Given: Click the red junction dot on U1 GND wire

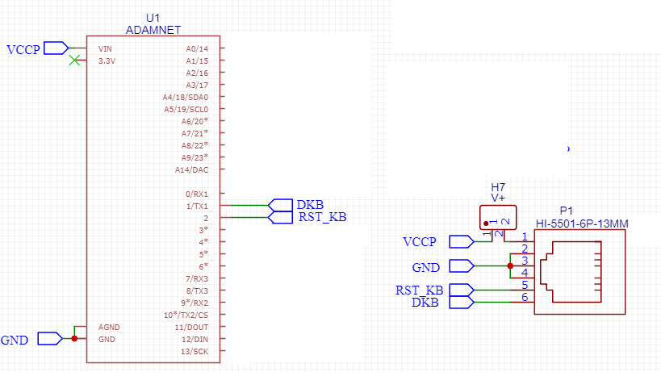Looking at the screenshot, I should 74,339.
